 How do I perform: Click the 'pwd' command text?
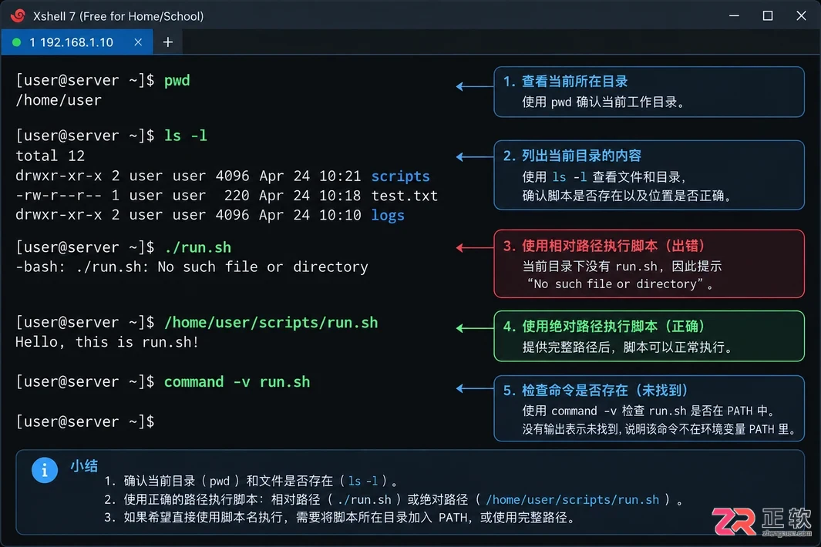177,81
